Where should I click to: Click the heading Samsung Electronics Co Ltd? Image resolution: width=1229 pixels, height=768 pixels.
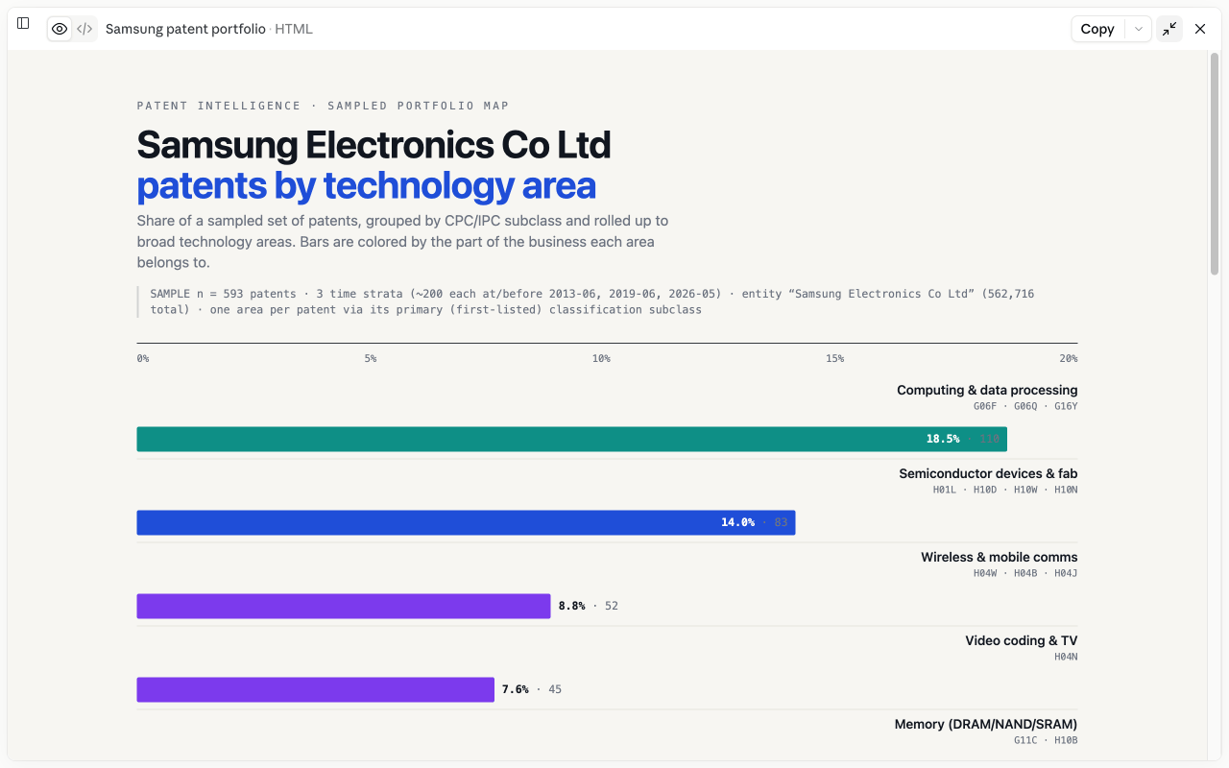374,145
